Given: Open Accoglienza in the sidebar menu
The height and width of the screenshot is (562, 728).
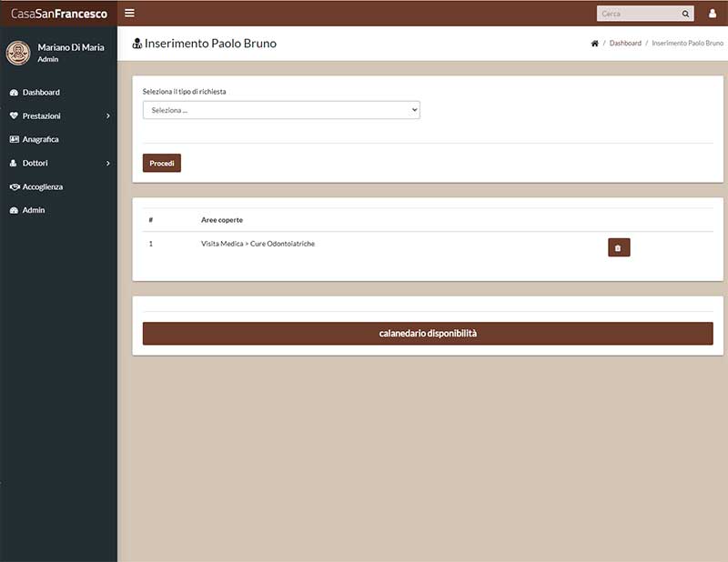Looking at the screenshot, I should [42, 186].
